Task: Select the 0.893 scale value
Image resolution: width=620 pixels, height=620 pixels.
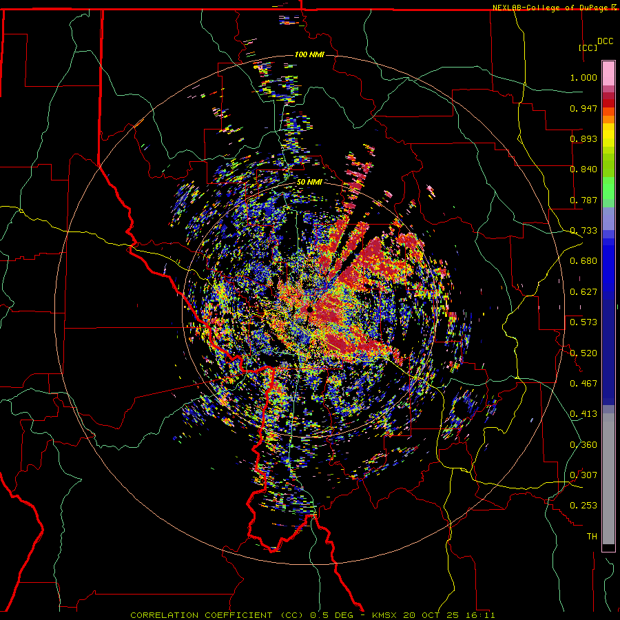Action: [583, 138]
